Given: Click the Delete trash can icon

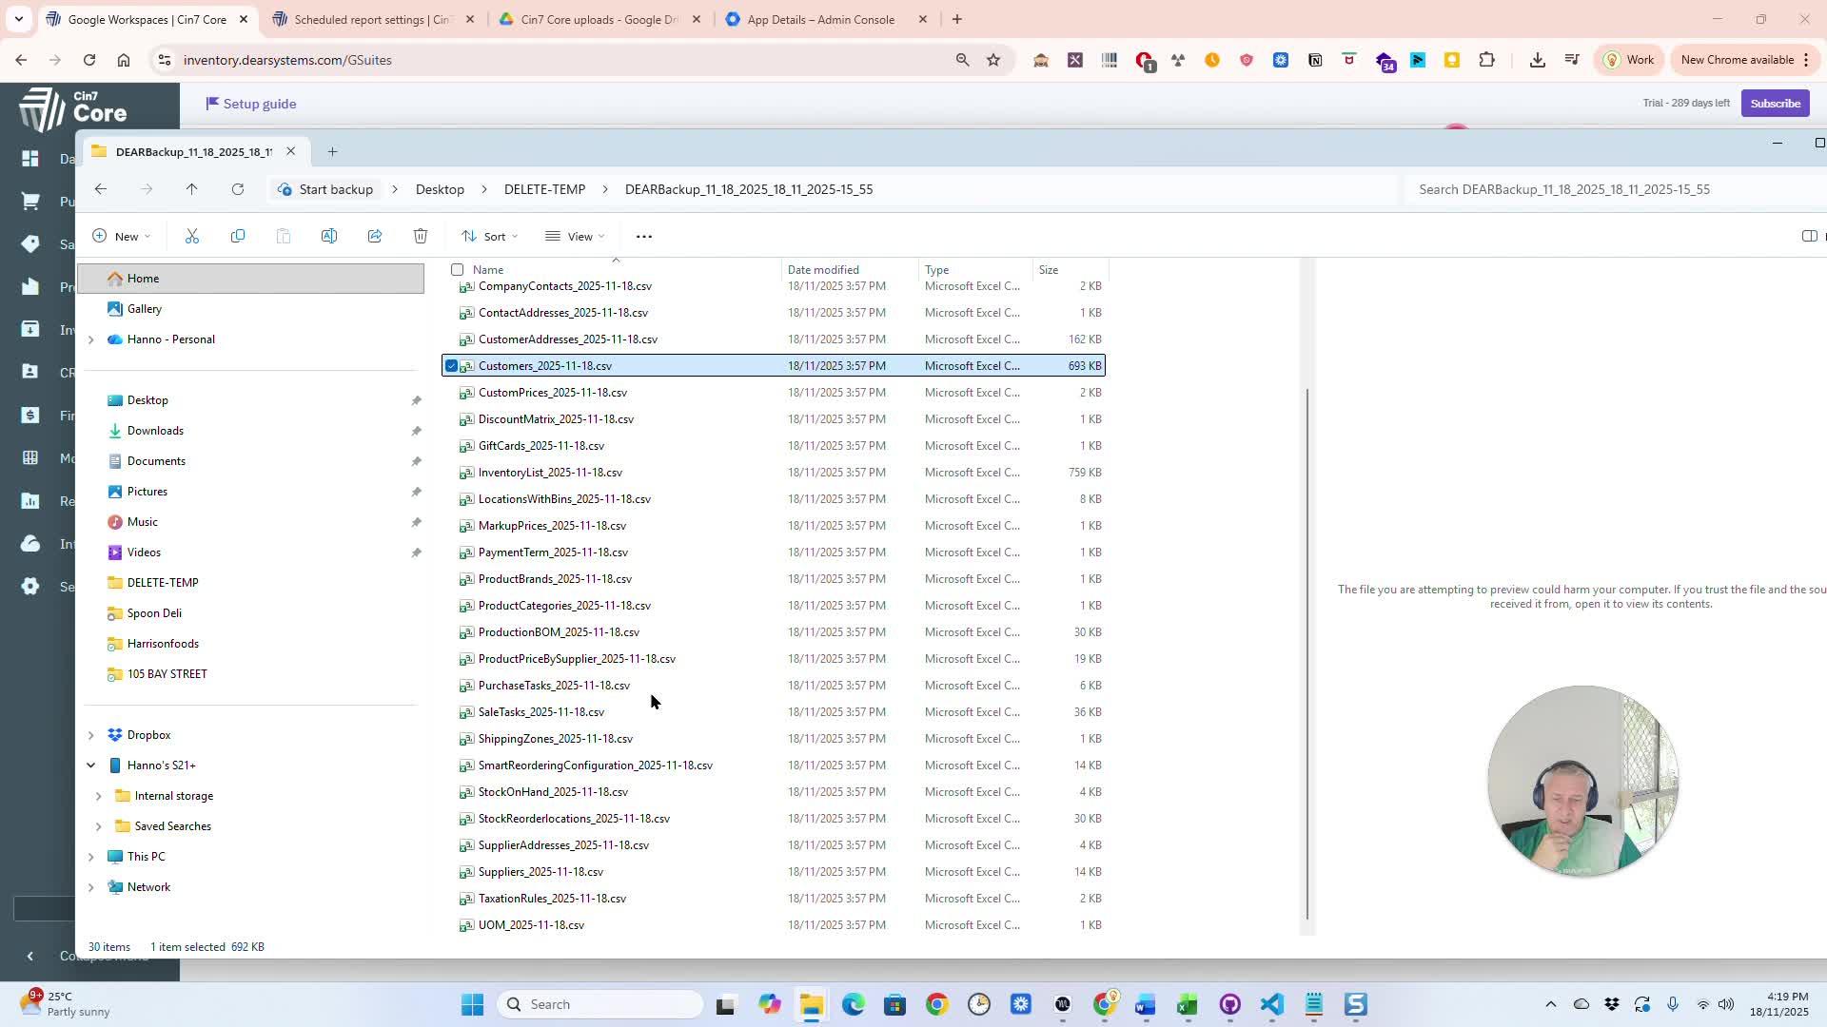Looking at the screenshot, I should tap(421, 236).
